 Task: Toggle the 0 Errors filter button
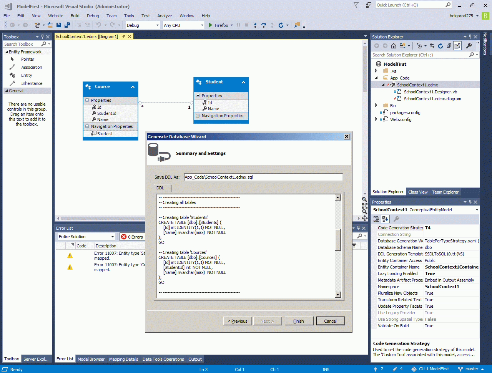click(x=132, y=237)
